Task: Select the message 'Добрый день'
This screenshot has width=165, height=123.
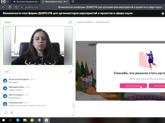Action: click(x=15, y=98)
